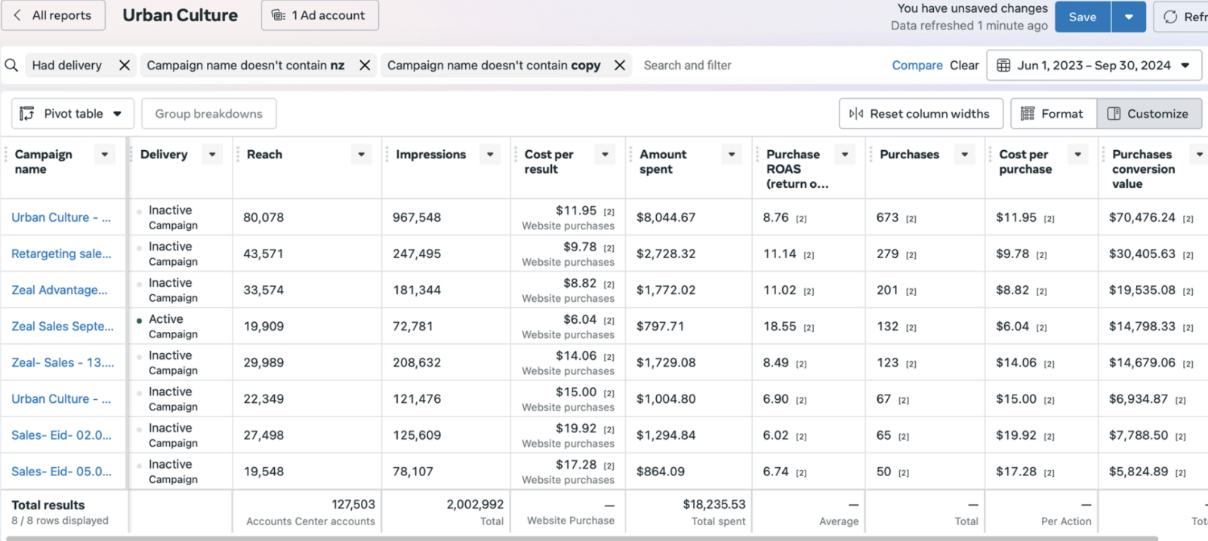Clear all filters
The height and width of the screenshot is (541, 1208).
[x=964, y=66]
